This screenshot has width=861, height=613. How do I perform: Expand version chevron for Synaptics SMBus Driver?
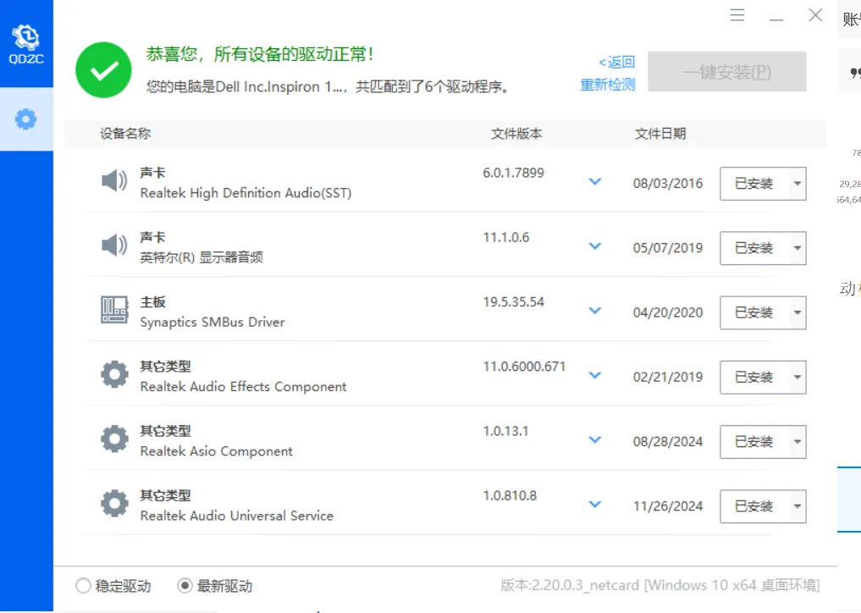pyautogui.click(x=595, y=311)
